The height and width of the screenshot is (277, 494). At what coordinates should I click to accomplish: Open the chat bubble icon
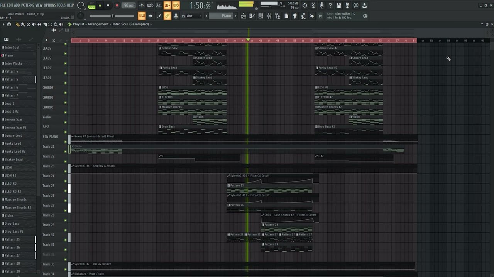(356, 5)
